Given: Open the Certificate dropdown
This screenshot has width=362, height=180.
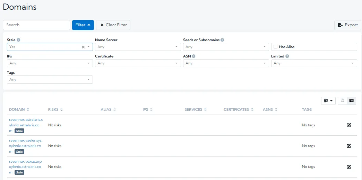Looking at the screenshot, I should pyautogui.click(x=138, y=63).
